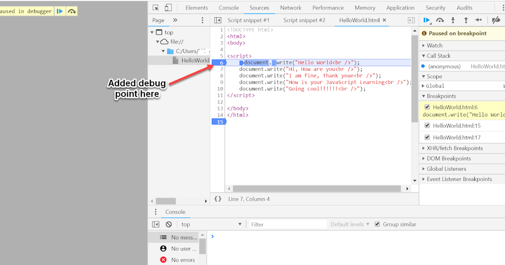Show more navigator tabs chevron
This screenshot has width=505, height=265.
click(175, 20)
